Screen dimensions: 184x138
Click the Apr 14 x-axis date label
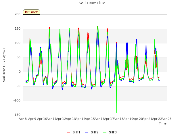[x=80, y=119]
